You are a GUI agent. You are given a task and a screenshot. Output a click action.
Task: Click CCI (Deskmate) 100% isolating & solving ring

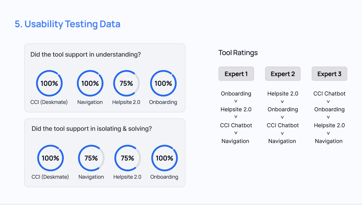coord(50,158)
